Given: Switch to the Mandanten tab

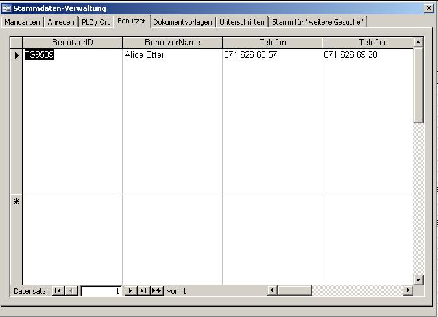Looking at the screenshot, I should click(23, 22).
